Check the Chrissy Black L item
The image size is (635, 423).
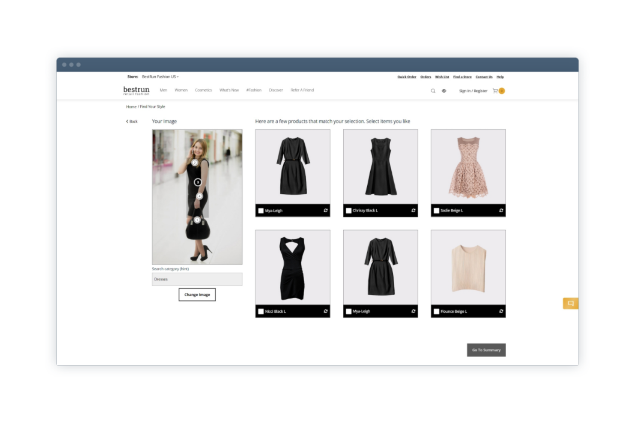tap(348, 210)
